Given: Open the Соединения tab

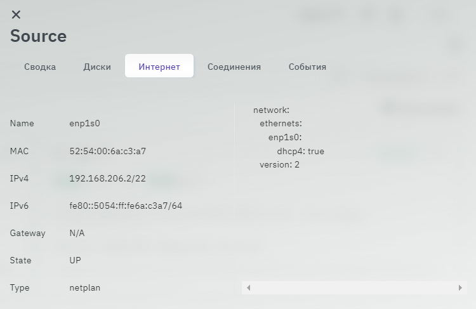Looking at the screenshot, I should 234,67.
